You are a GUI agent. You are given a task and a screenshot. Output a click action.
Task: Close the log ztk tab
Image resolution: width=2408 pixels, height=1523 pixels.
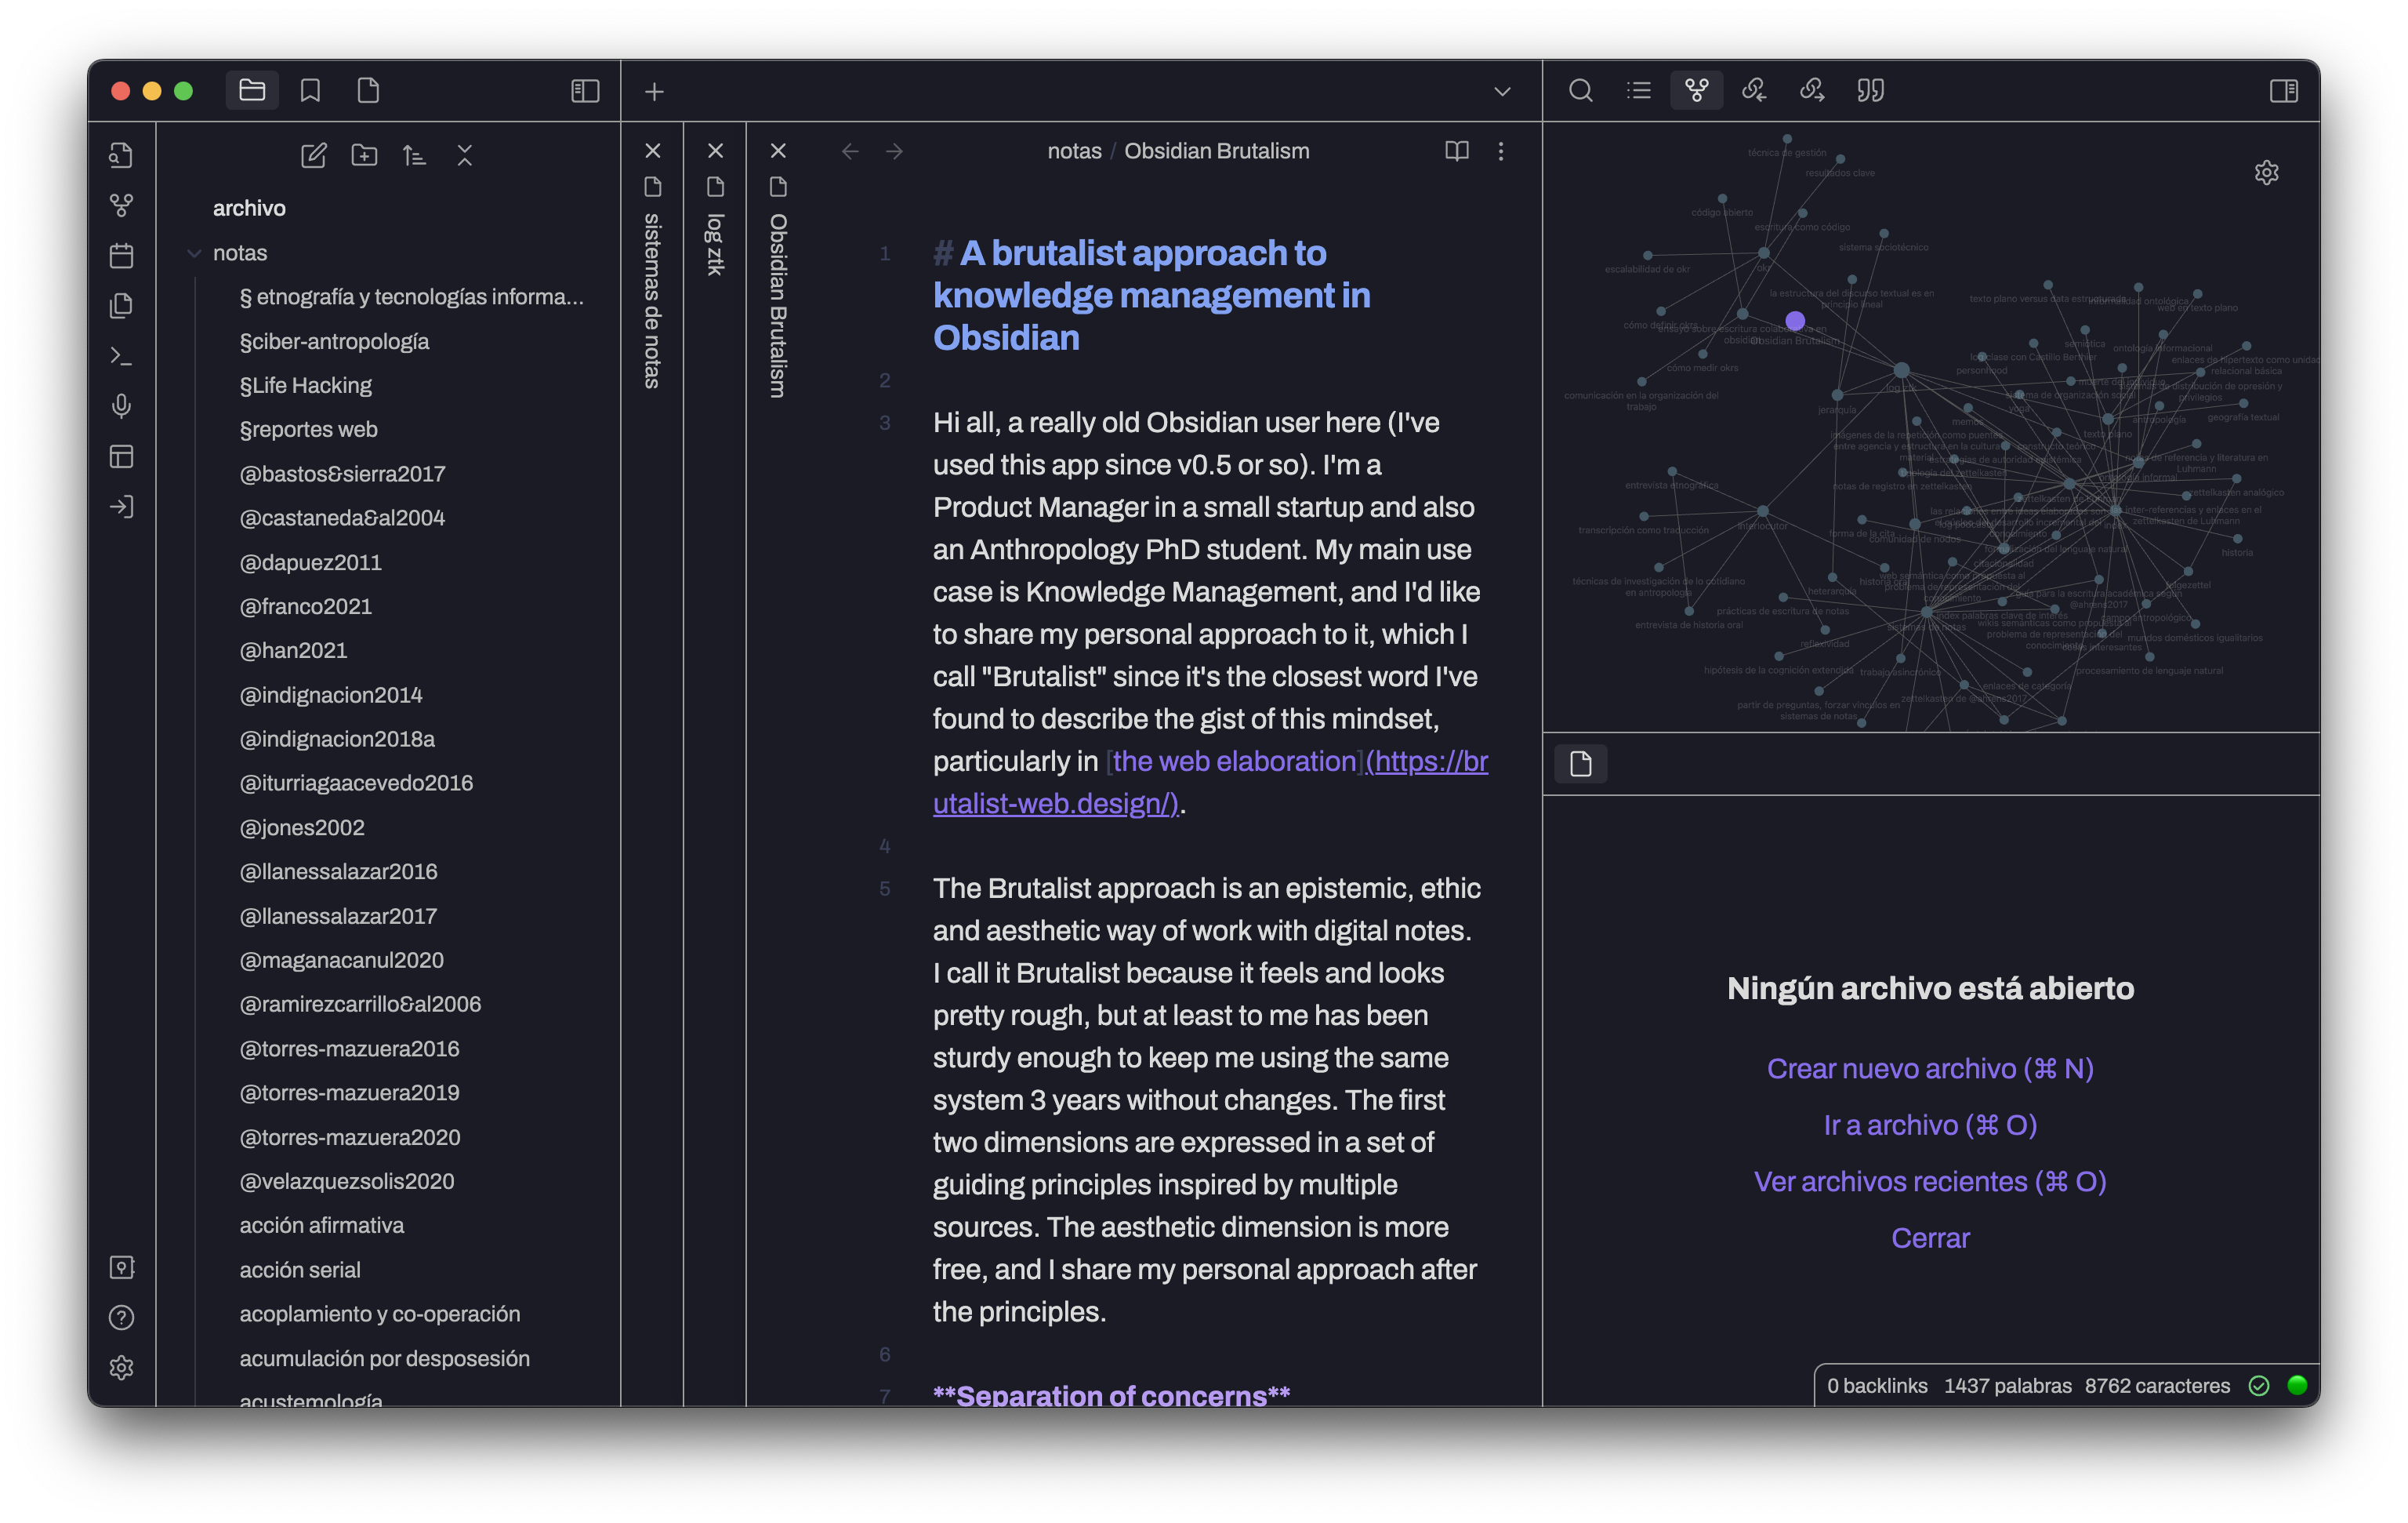pos(715,151)
